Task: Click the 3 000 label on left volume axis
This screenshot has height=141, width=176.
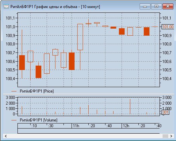Action: 10,98
